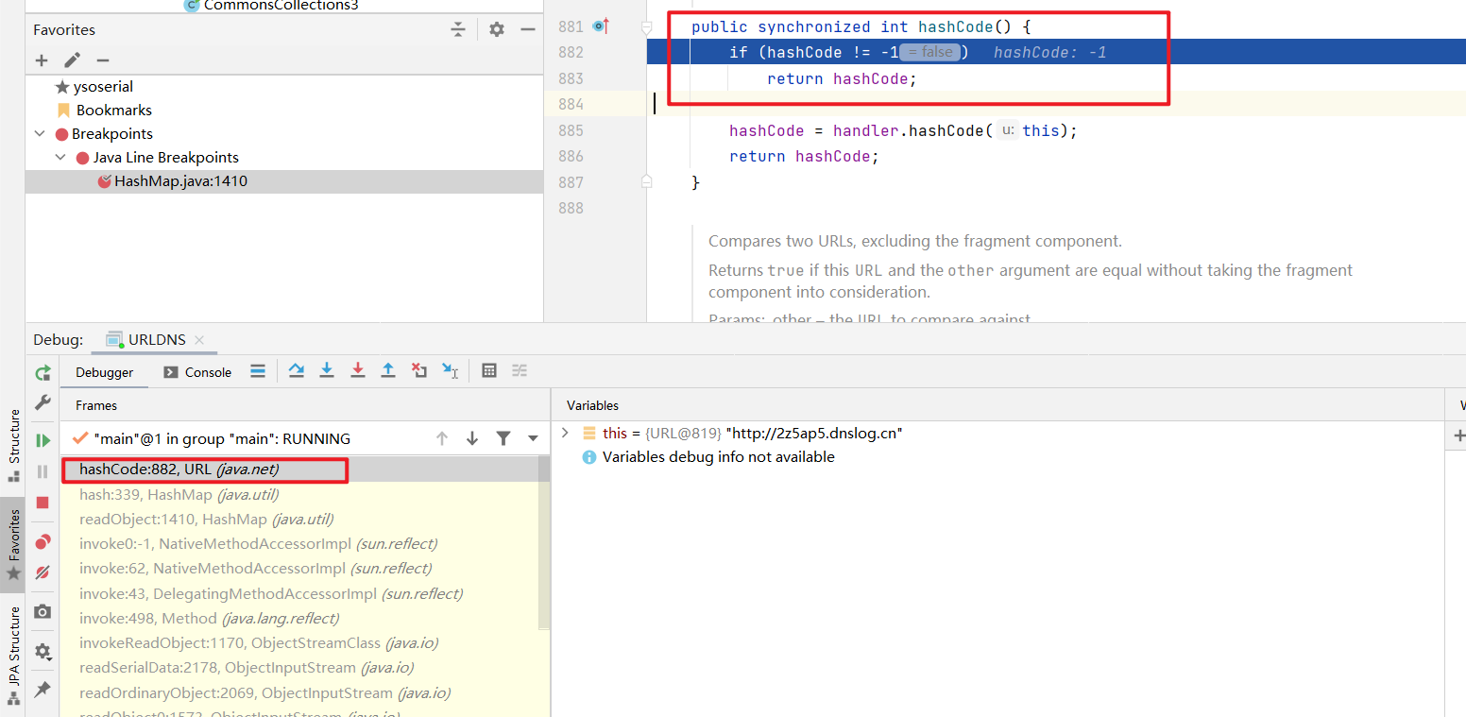Open the thread selector dropdown

pyautogui.click(x=534, y=438)
